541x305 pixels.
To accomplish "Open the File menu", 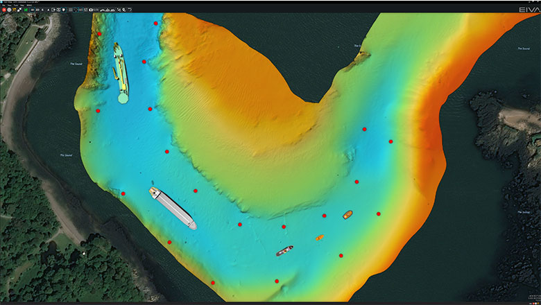I will pyautogui.click(x=3, y=5).
